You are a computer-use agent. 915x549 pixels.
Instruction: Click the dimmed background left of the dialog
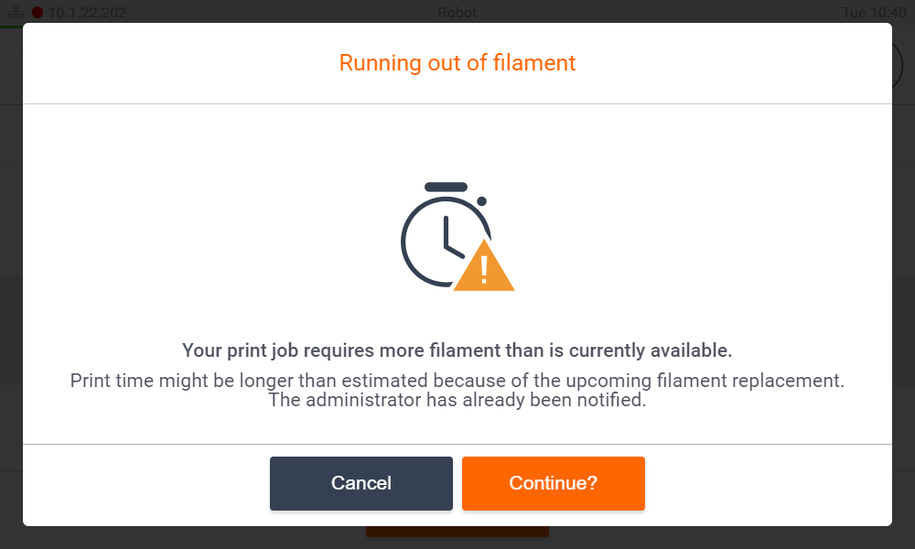[13, 274]
